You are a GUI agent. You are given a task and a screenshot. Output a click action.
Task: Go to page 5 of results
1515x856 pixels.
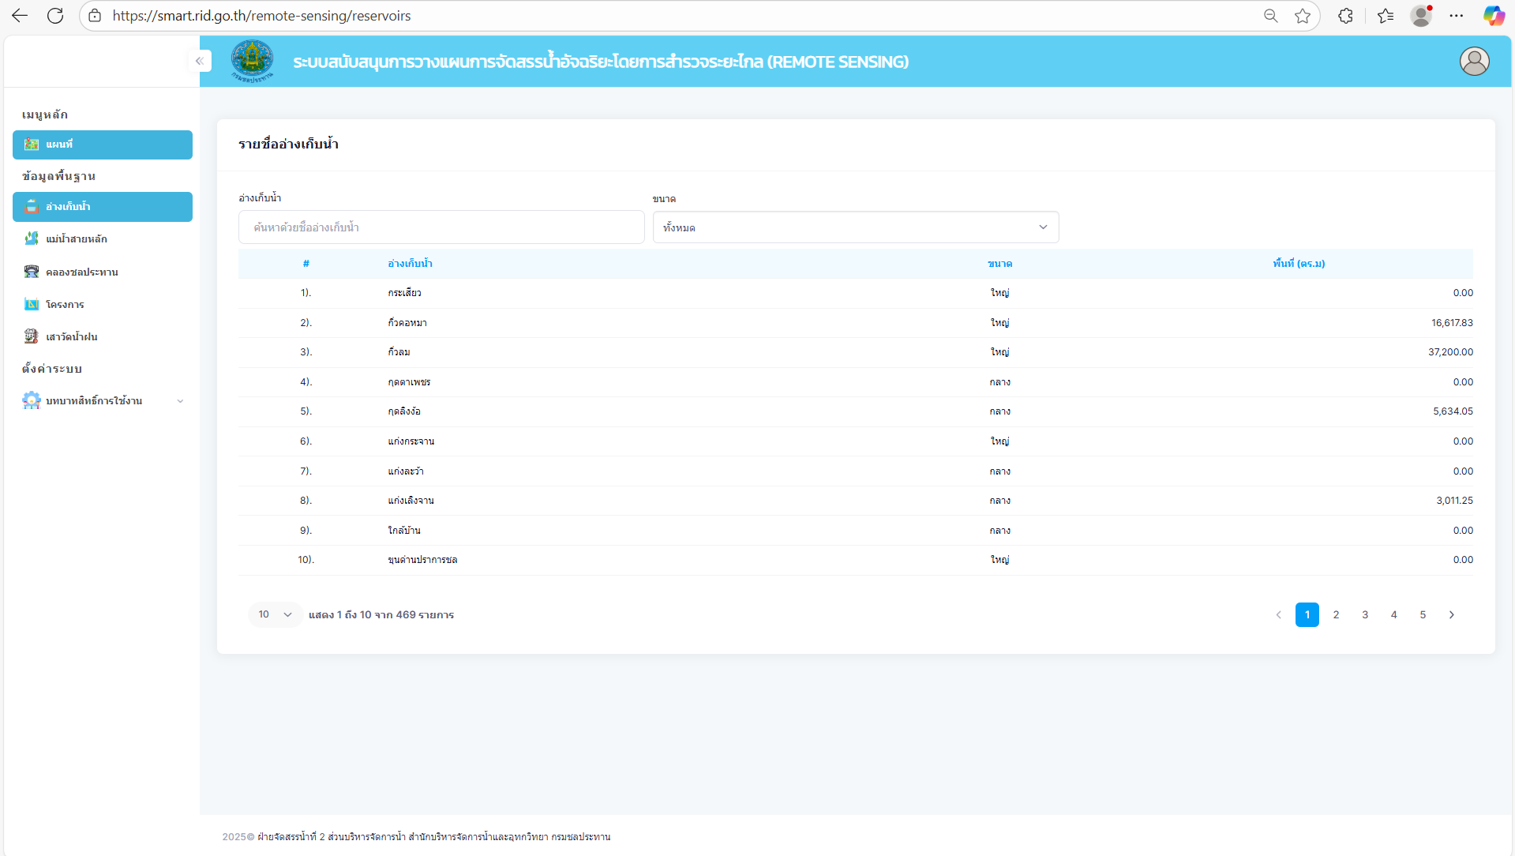point(1423,614)
